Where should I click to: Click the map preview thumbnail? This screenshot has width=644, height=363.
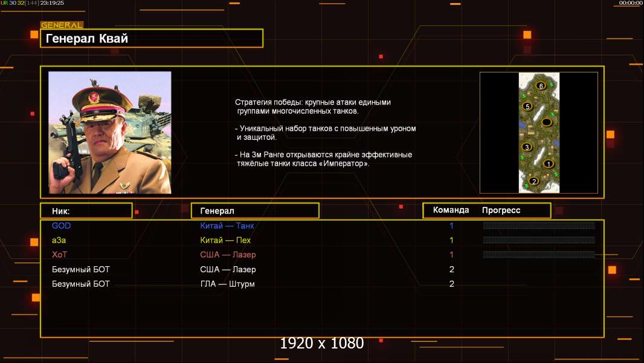[x=539, y=132]
